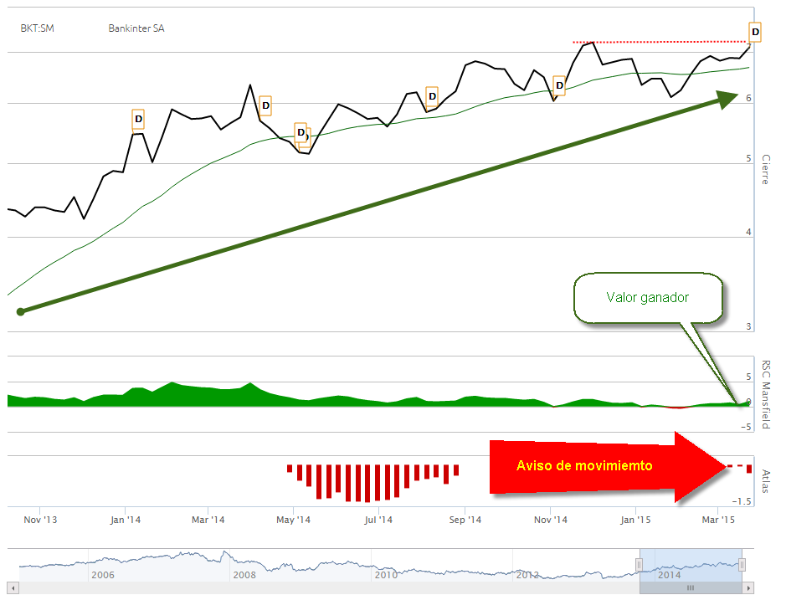This screenshot has width=786, height=595.
Task: Click the 2006 label in the overview chart
Action: 103,575
